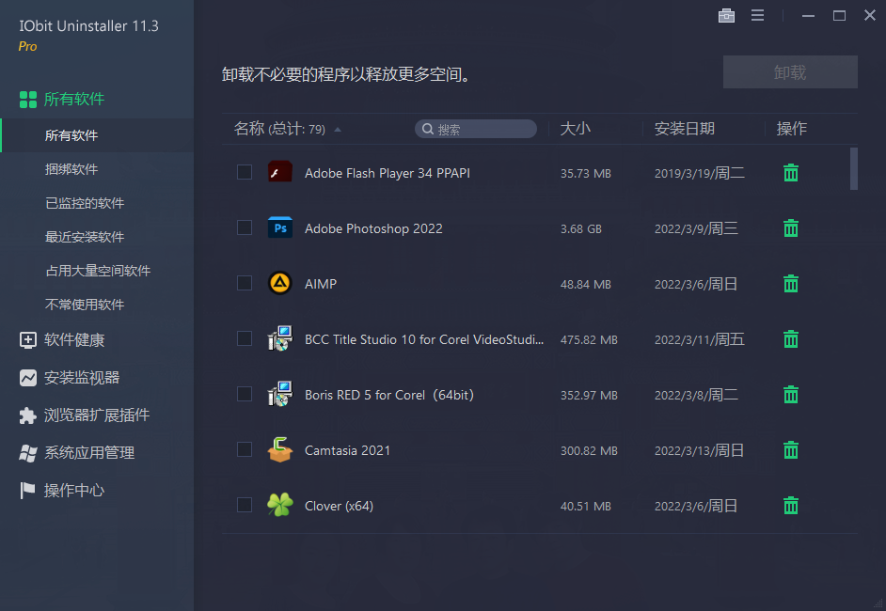The height and width of the screenshot is (611, 886).
Task: Check the Boris RED 5 checkbox
Action: (x=245, y=394)
